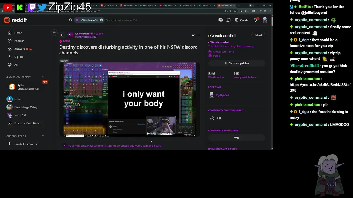Open r/LivestreamFail link in post header

click(84, 34)
